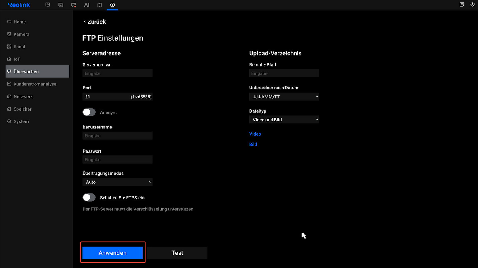478x268 pixels.
Task: Open the alarm messages icon with red dot
Action: [73, 5]
